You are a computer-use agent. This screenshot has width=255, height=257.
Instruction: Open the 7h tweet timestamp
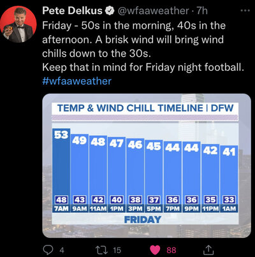tap(202, 11)
